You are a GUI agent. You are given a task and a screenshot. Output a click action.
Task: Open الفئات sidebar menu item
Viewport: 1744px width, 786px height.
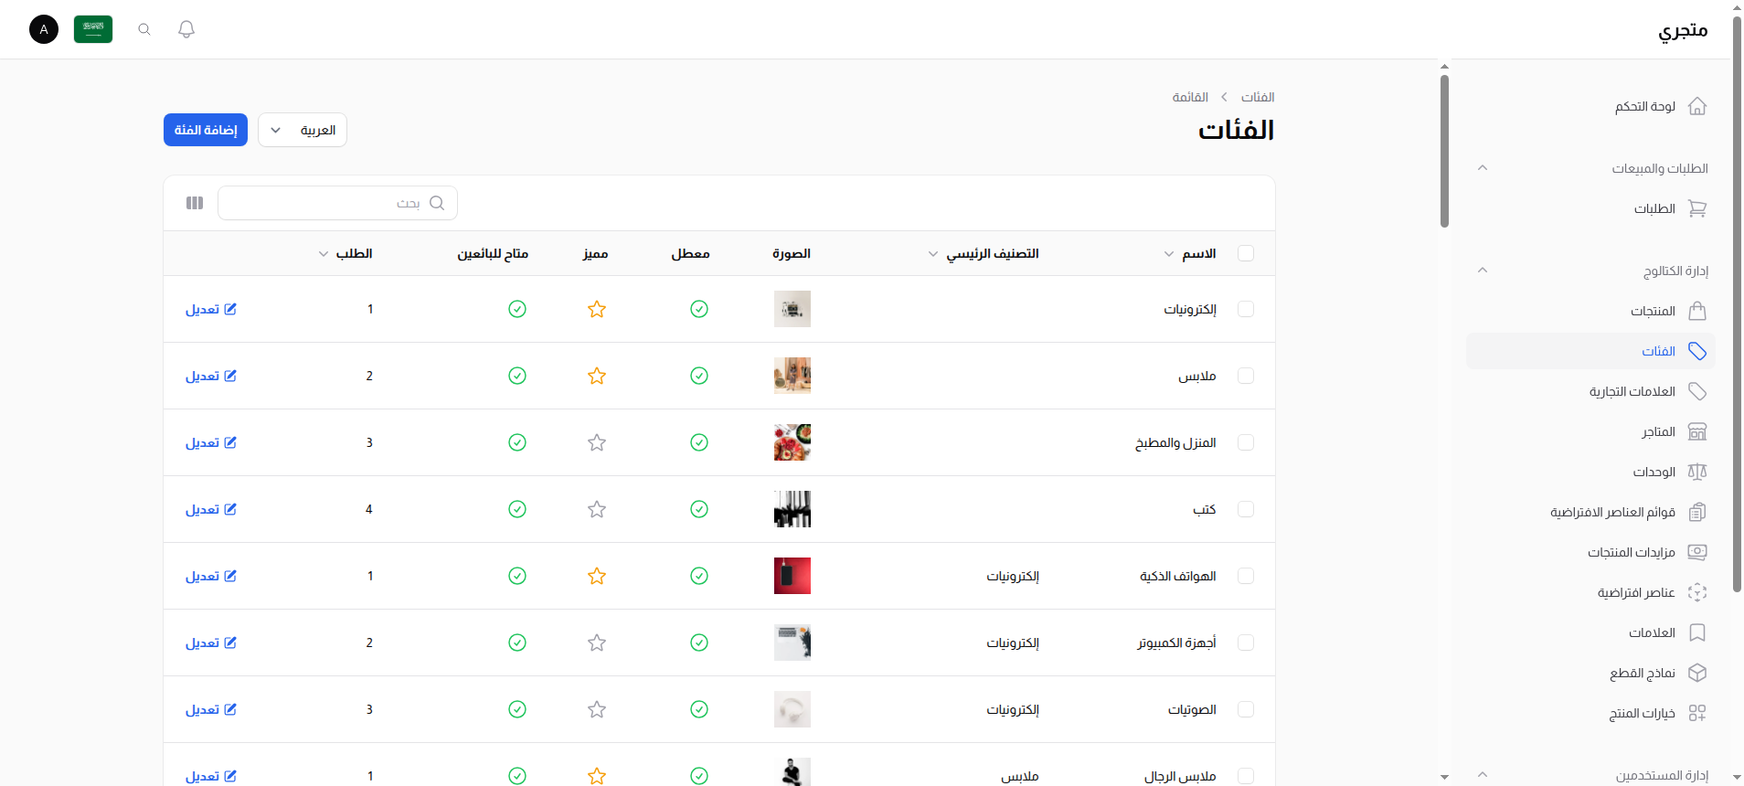(x=1590, y=351)
